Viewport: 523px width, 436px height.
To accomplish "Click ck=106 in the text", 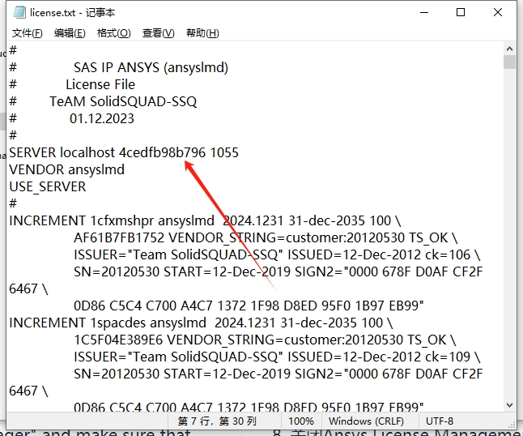I will [447, 254].
